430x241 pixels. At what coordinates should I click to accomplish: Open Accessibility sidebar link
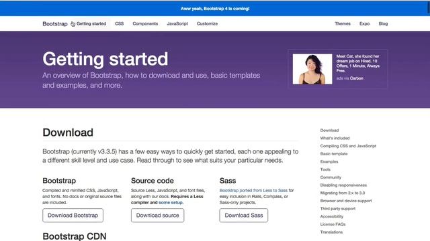(x=332, y=216)
